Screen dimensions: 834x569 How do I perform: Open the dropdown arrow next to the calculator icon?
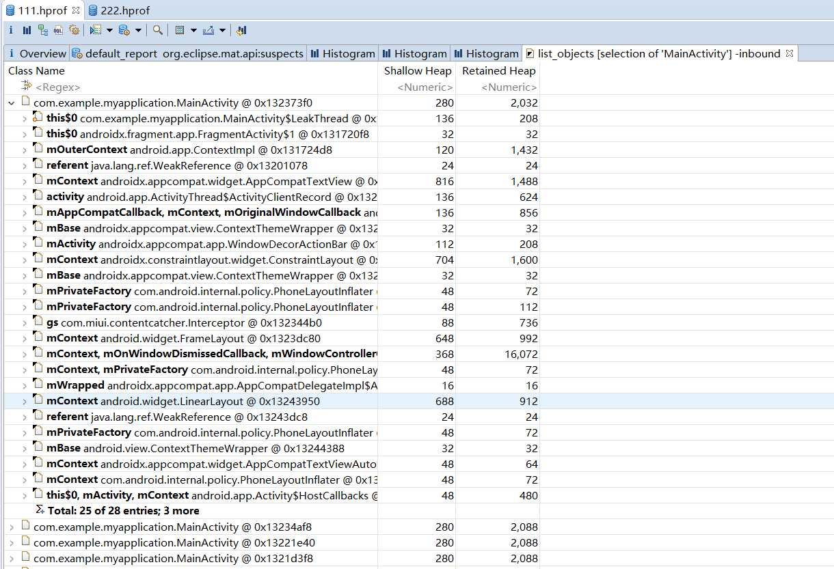193,30
